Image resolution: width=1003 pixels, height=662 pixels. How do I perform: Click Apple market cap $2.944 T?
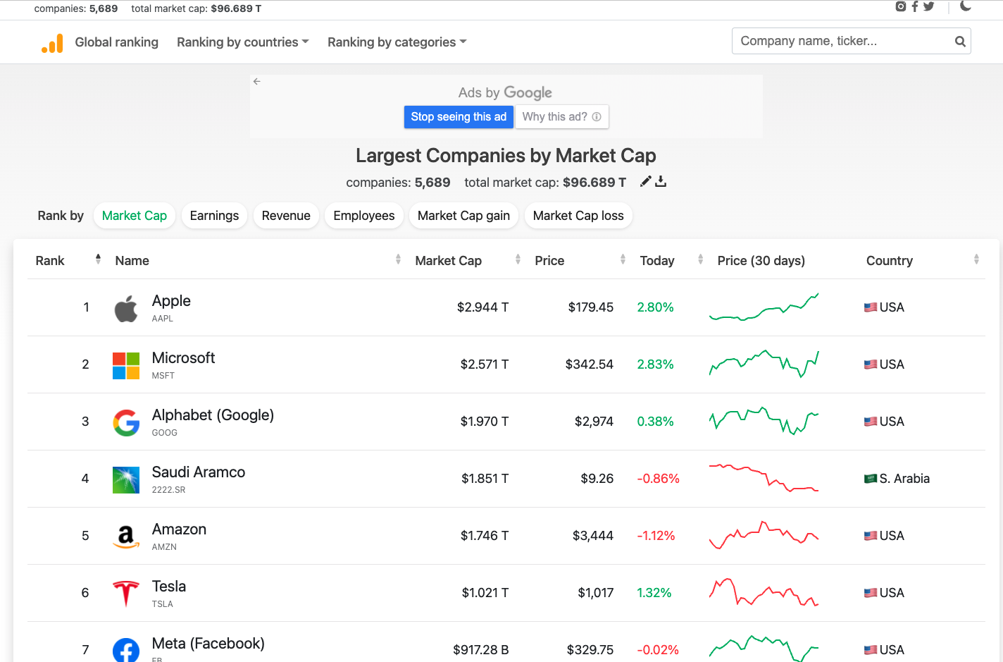[482, 307]
